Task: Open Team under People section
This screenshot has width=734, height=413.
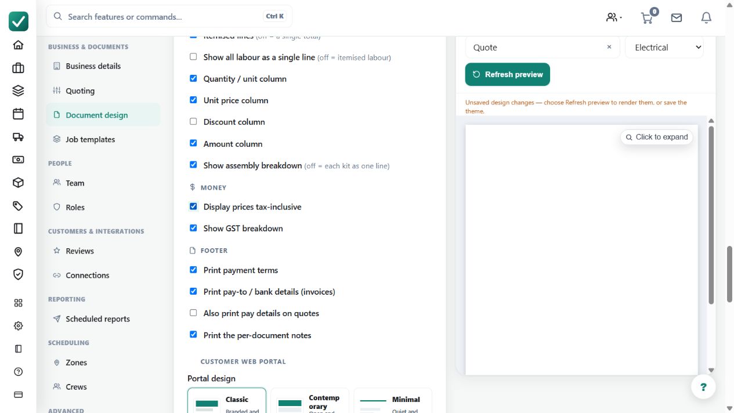Action: coord(103,183)
